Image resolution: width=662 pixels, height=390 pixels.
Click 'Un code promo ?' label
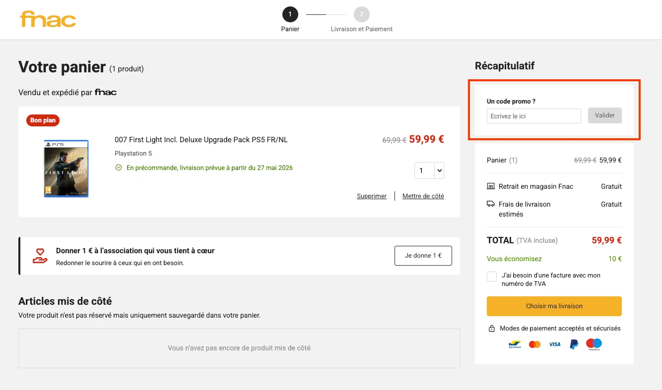coord(511,101)
